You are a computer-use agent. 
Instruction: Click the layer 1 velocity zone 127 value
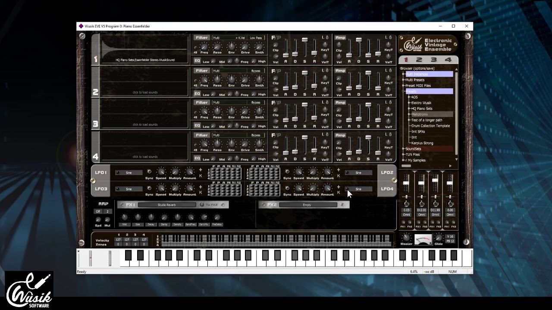tap(118, 240)
